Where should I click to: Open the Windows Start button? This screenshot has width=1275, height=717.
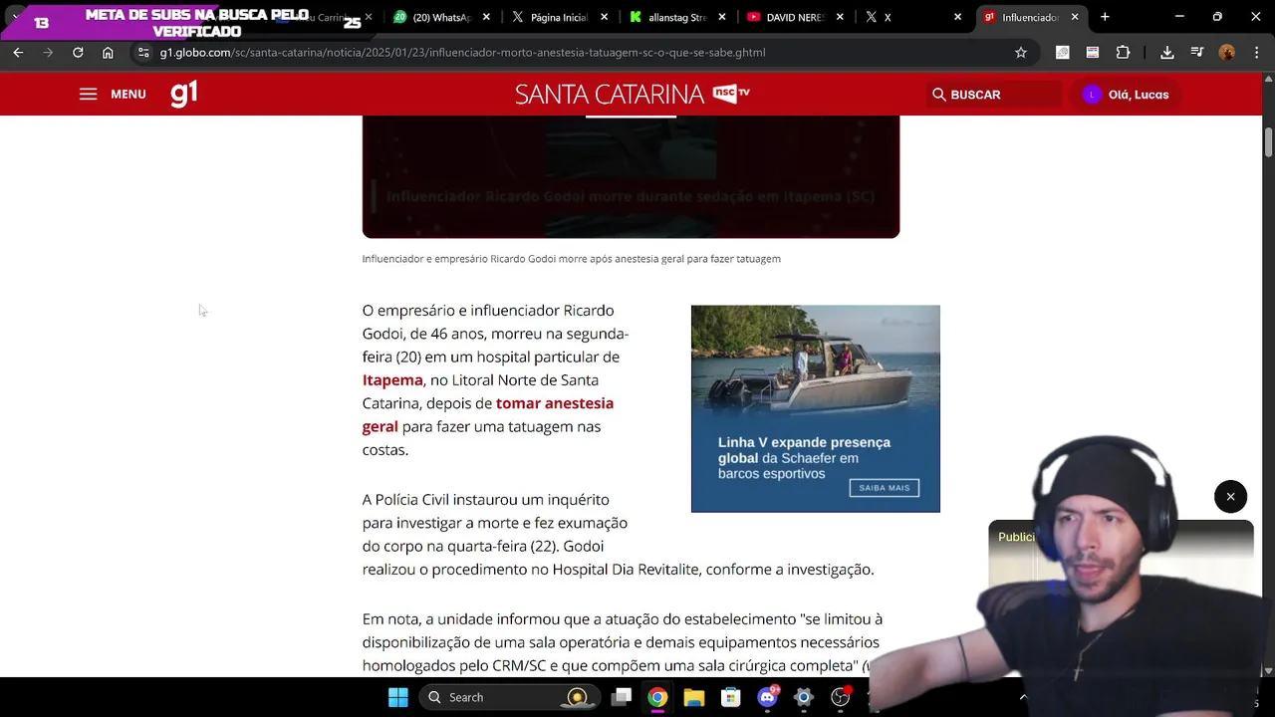(x=397, y=697)
